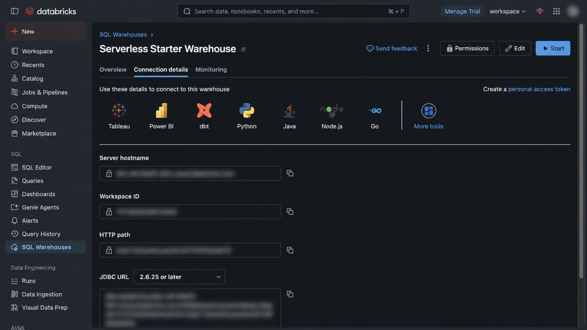Open Permissions dialog

pyautogui.click(x=467, y=48)
